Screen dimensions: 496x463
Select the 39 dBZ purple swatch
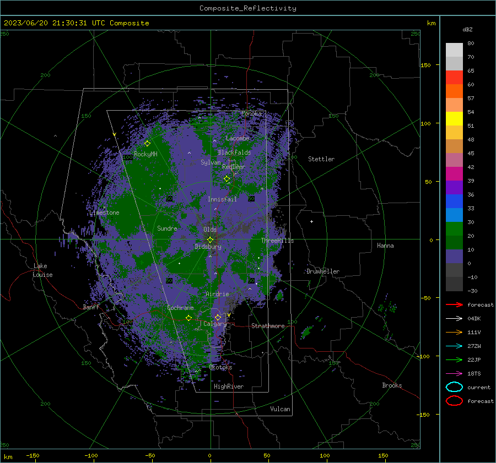(x=454, y=187)
